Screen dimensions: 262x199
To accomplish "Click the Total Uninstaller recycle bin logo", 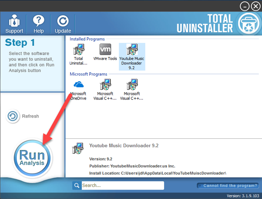I will 249,24.
